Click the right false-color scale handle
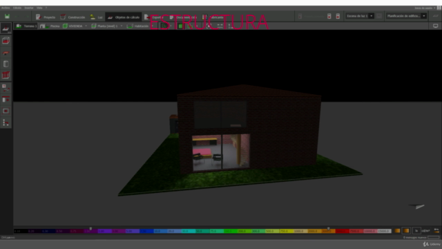 point(329,228)
